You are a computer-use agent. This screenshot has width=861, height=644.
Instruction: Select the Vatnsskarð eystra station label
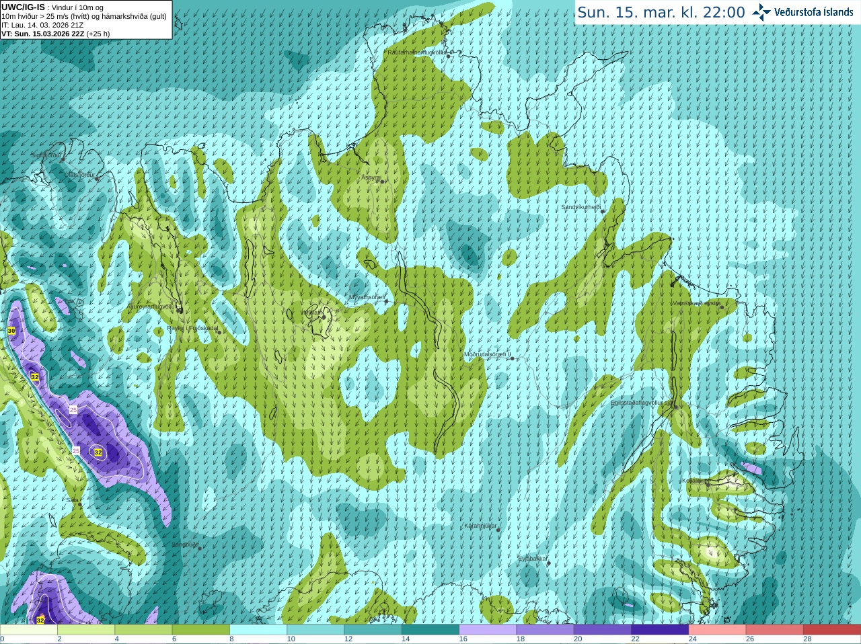(x=696, y=303)
